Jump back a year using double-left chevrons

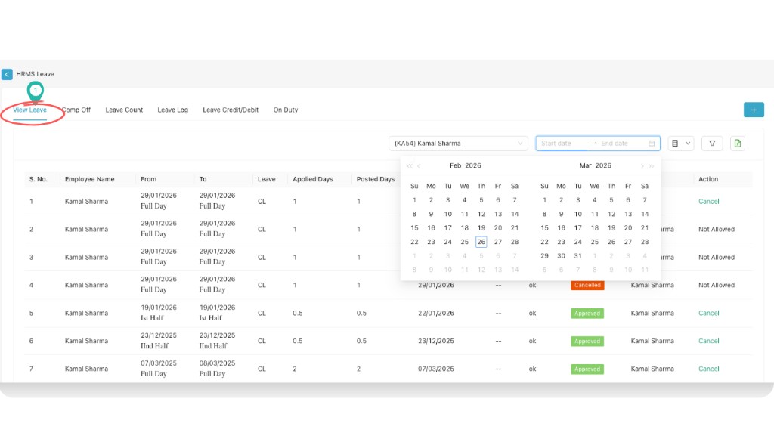[409, 165]
